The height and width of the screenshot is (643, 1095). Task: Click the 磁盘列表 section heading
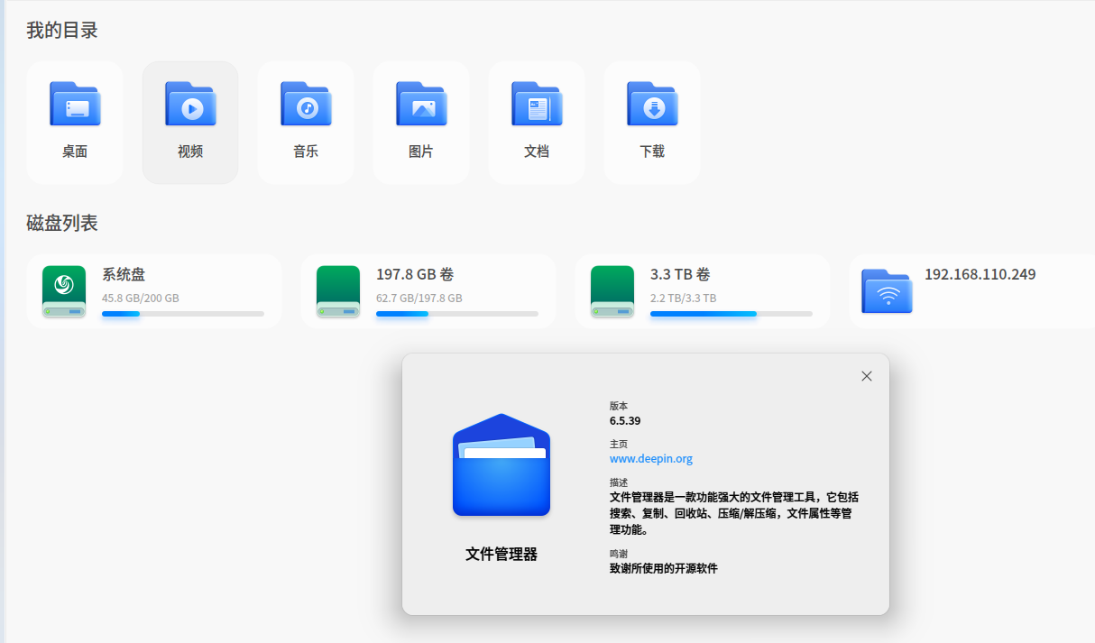(x=62, y=223)
